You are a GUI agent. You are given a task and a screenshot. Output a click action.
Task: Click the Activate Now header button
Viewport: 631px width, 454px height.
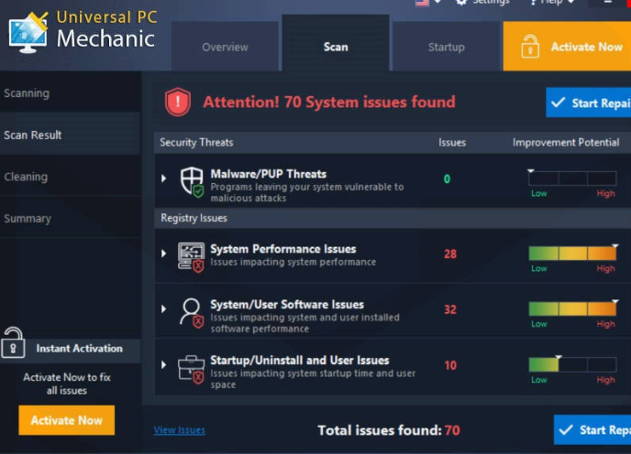(567, 47)
